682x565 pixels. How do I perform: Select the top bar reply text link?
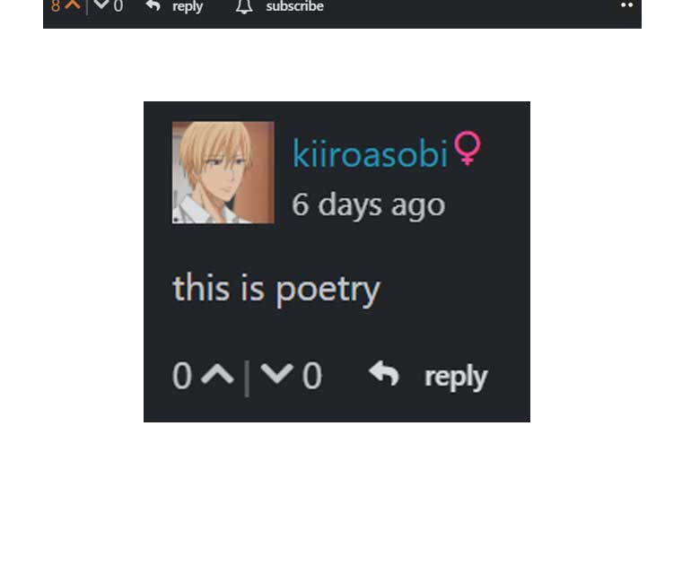[188, 6]
